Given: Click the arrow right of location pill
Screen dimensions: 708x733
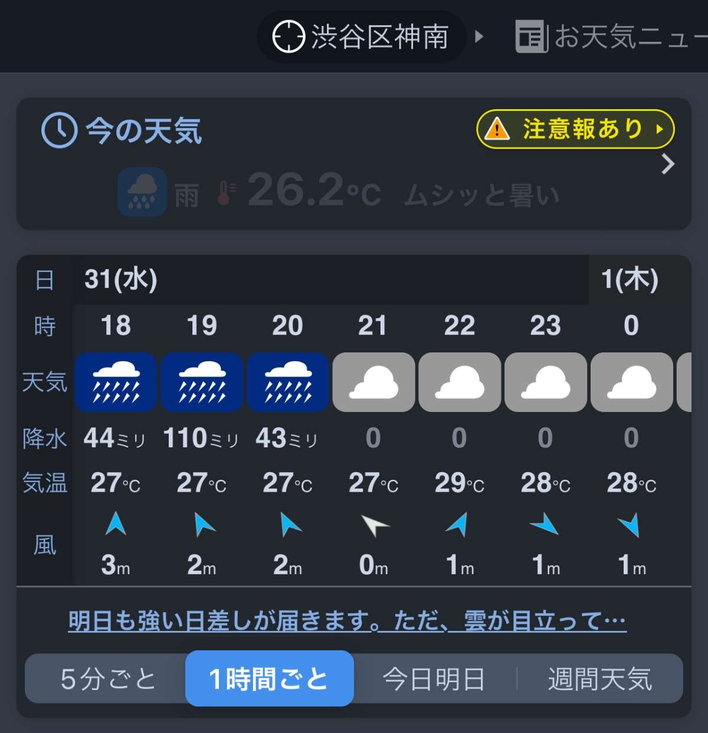Looking at the screenshot, I should pos(479,37).
